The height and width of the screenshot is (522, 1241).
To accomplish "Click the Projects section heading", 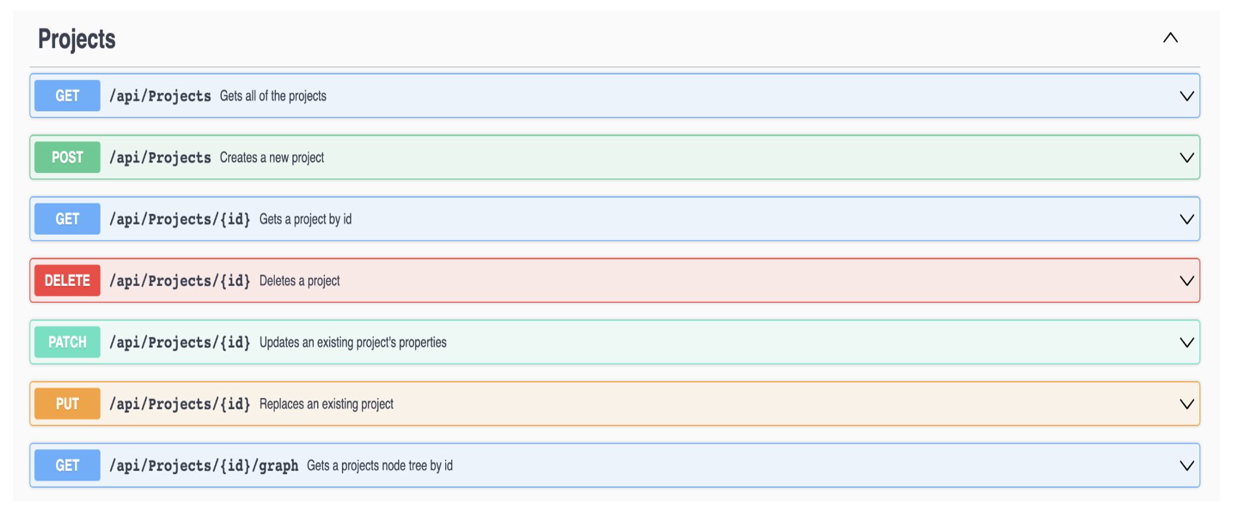I will click(x=76, y=39).
